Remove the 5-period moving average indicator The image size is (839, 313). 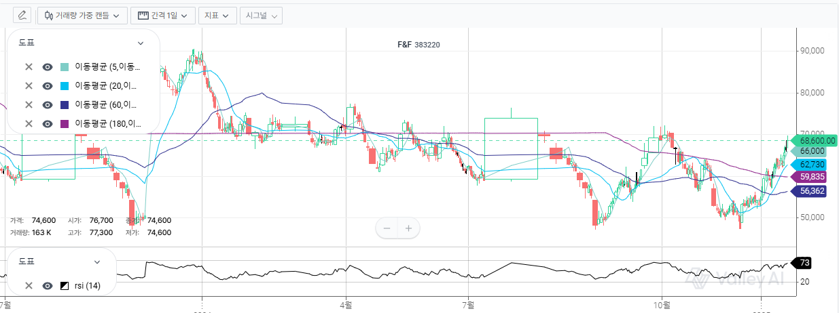point(29,67)
